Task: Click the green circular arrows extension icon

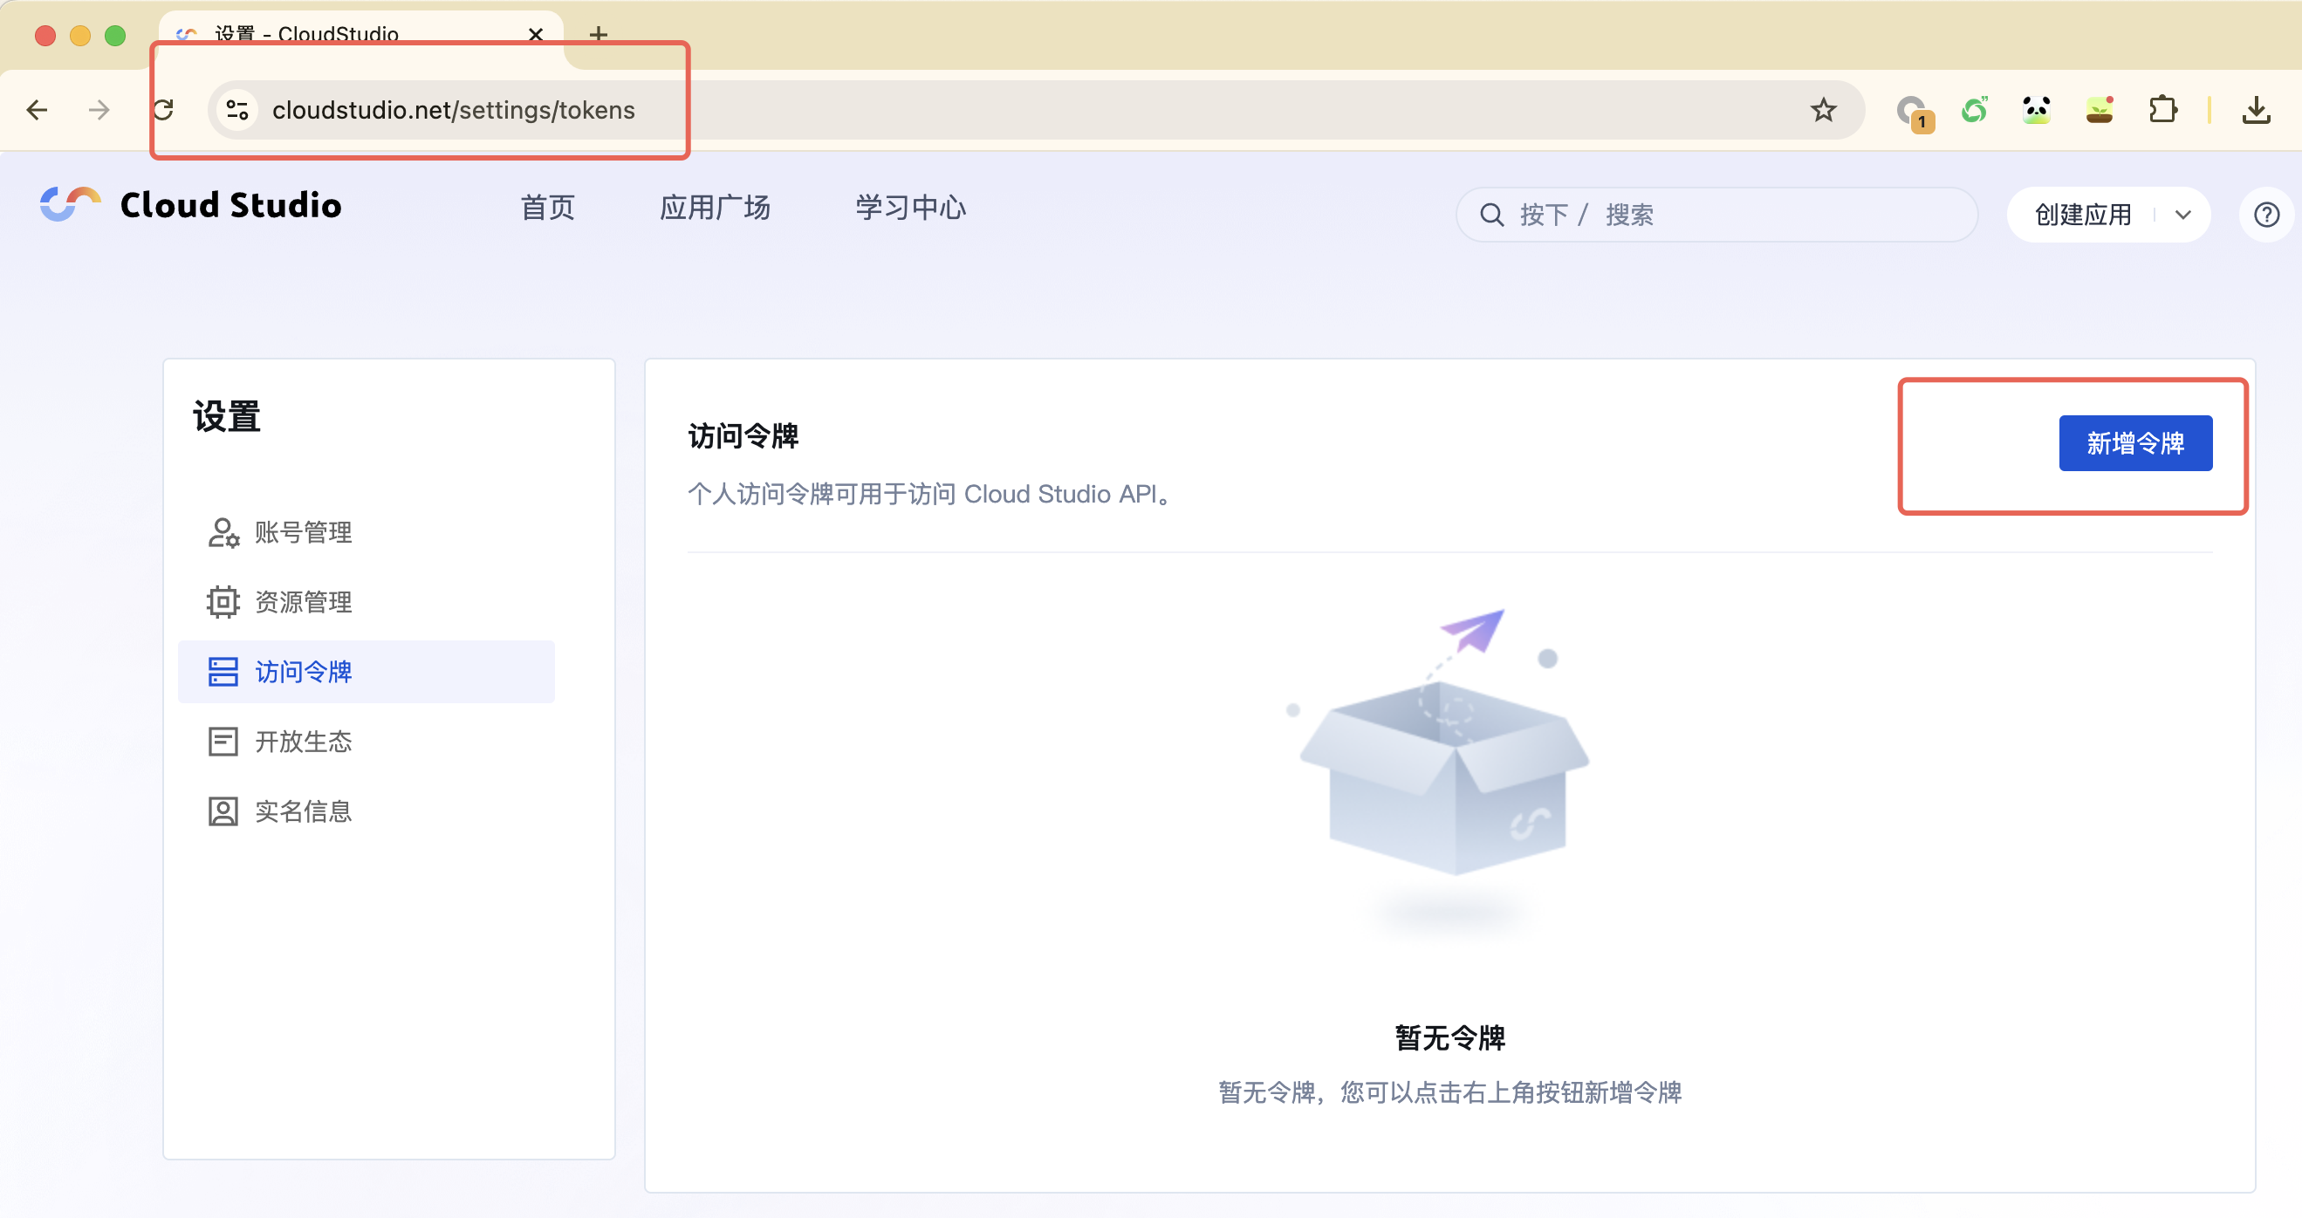Action: (x=1974, y=110)
